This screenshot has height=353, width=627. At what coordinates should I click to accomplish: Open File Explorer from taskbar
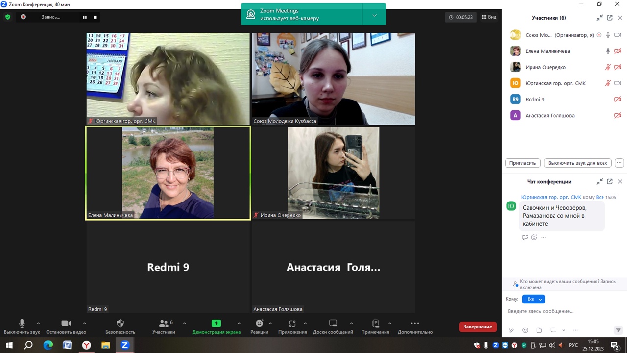(105, 345)
